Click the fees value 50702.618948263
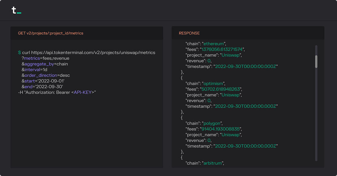The image size is (337, 176). pos(221,89)
